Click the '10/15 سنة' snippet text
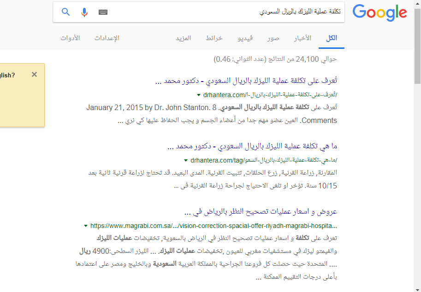This screenshot has height=292, width=421. click(x=321, y=186)
